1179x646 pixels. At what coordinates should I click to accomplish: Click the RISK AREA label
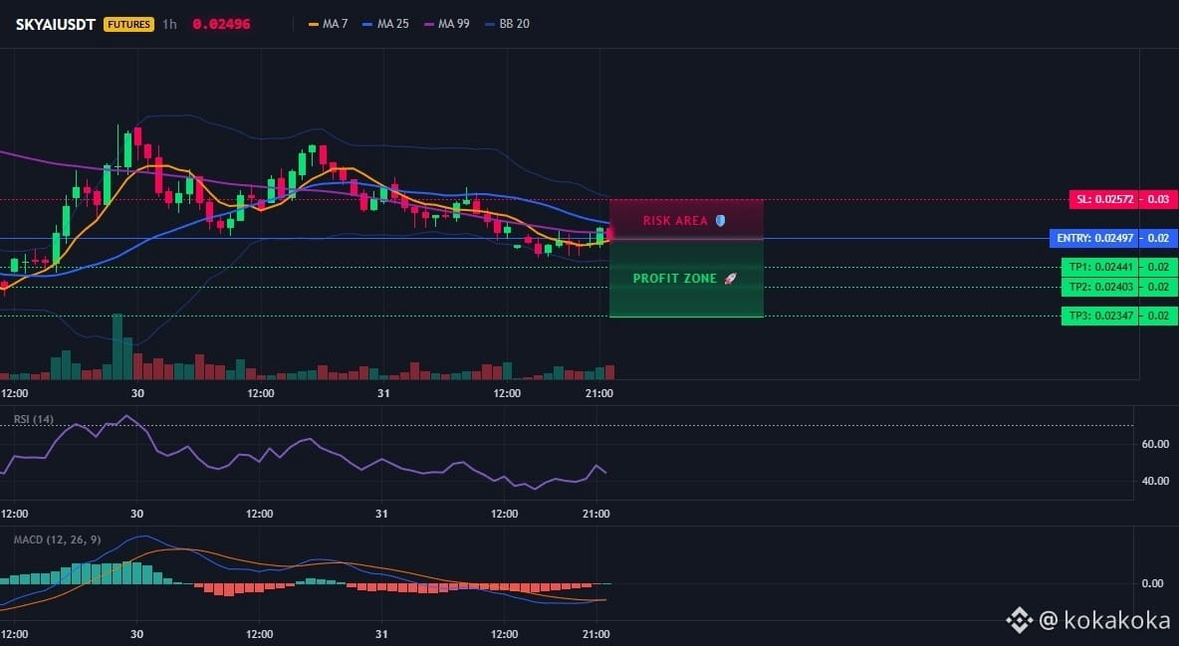675,220
